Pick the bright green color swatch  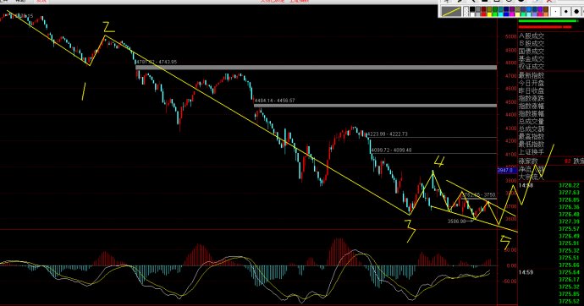pos(495,14)
